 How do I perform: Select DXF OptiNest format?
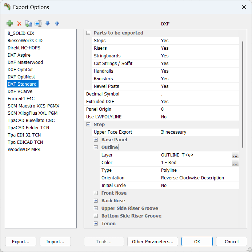coord(21,77)
